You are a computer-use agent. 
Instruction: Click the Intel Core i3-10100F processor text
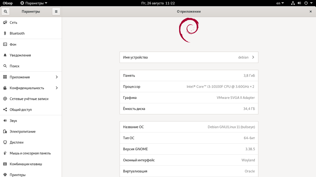coord(220,87)
